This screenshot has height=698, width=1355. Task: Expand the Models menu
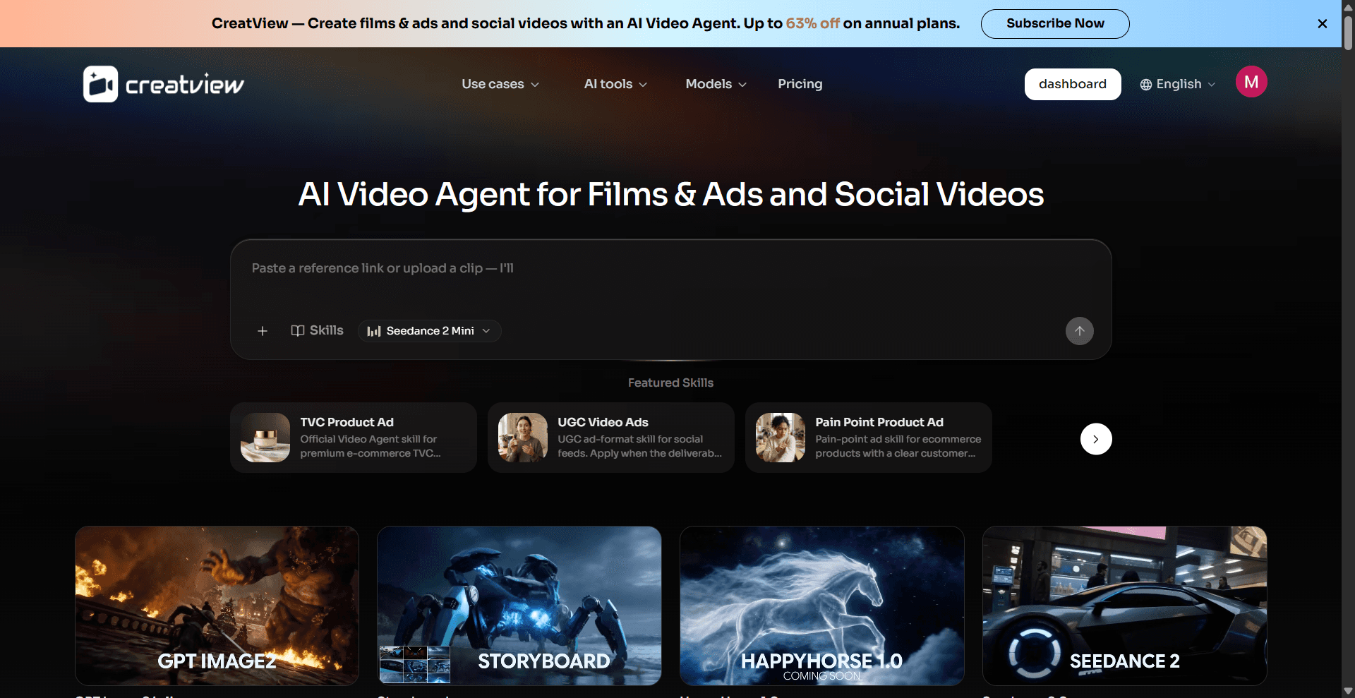tap(716, 84)
